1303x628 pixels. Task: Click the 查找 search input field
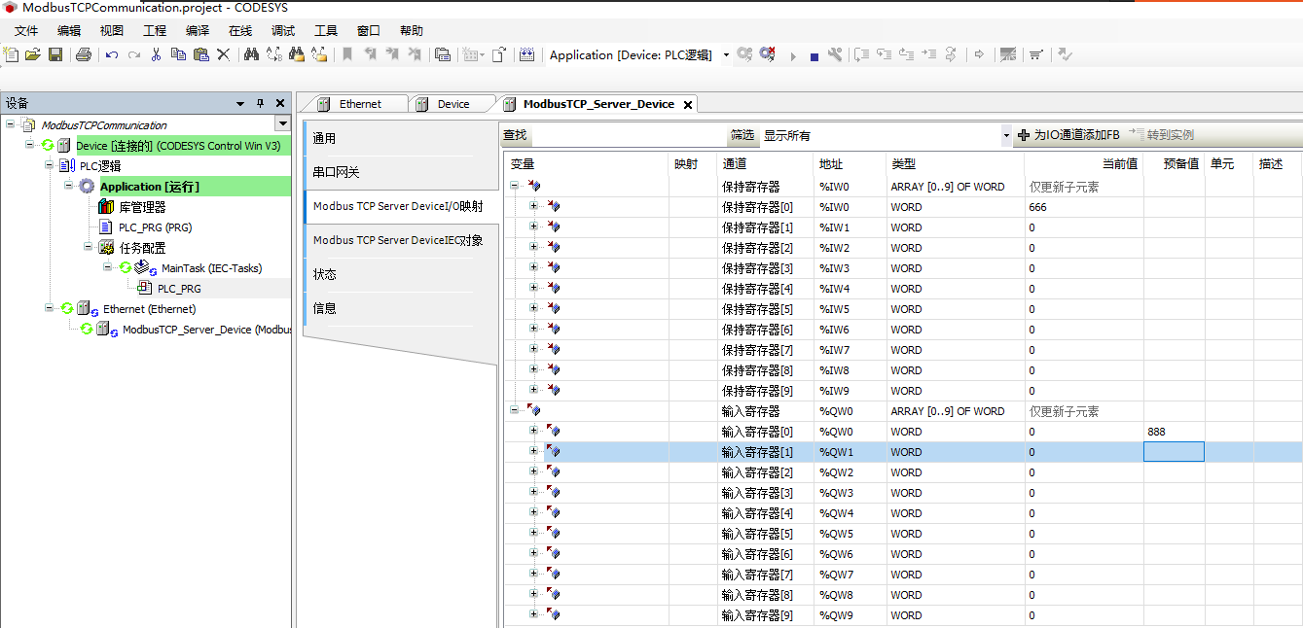[627, 135]
